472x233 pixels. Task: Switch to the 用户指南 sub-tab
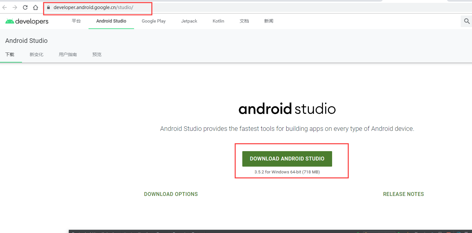68,54
